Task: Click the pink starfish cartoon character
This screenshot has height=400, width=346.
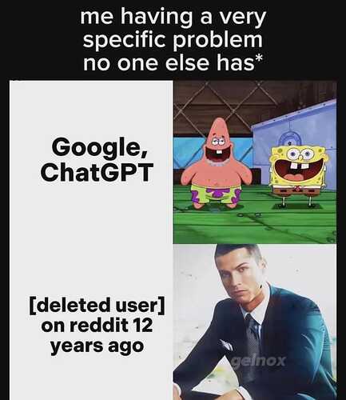Action: 217,164
